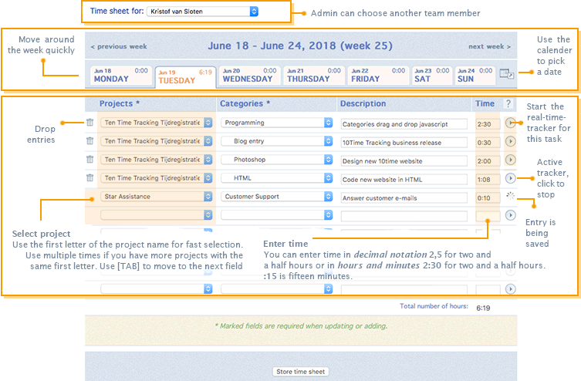This screenshot has height=381, width=581.
Task: Click the help question mark icon
Action: point(508,103)
